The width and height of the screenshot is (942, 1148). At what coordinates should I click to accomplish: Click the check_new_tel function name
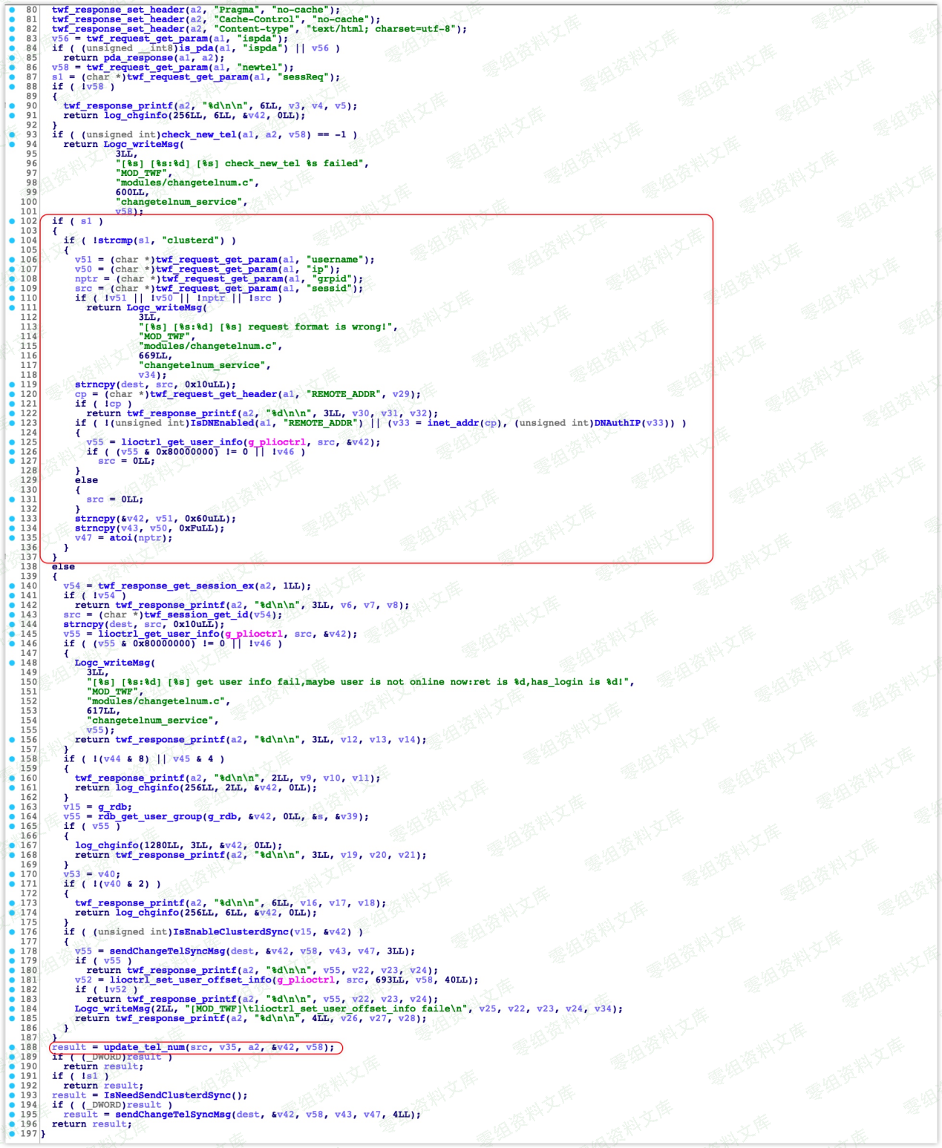[199, 134]
